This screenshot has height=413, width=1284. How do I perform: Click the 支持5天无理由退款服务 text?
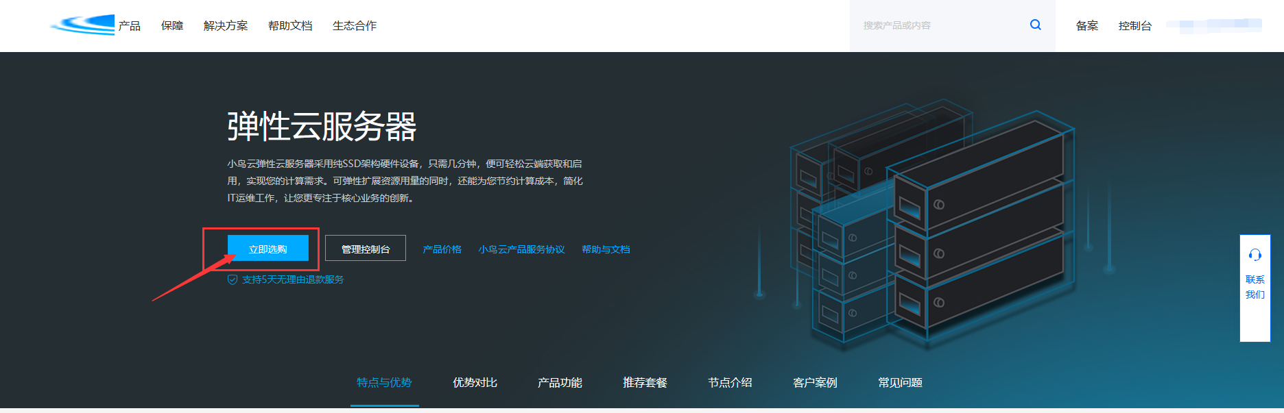point(293,279)
